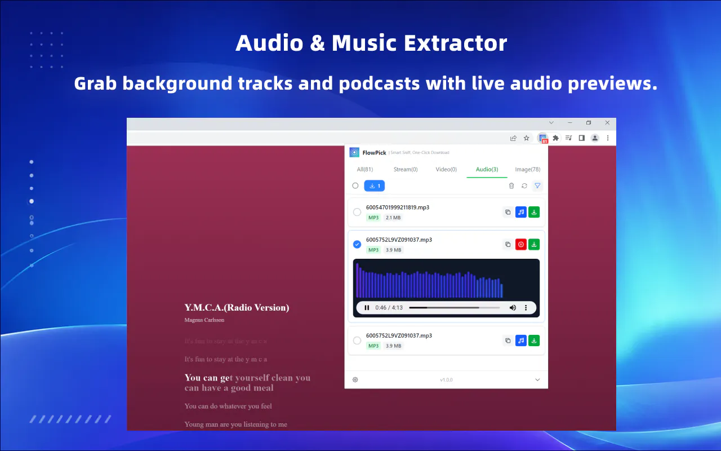Click lyric line You can do whatever you feel
Viewport: 721px width, 451px height.
228,406
